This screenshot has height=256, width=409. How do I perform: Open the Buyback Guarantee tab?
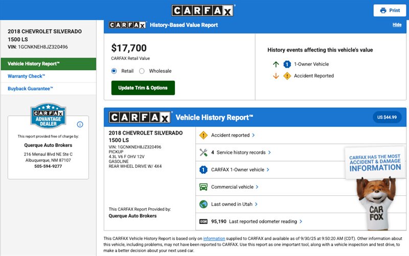click(30, 89)
